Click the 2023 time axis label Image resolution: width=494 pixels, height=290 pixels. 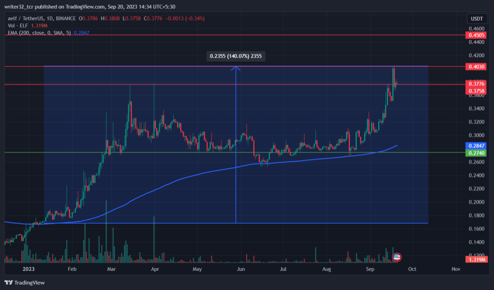pos(28,269)
